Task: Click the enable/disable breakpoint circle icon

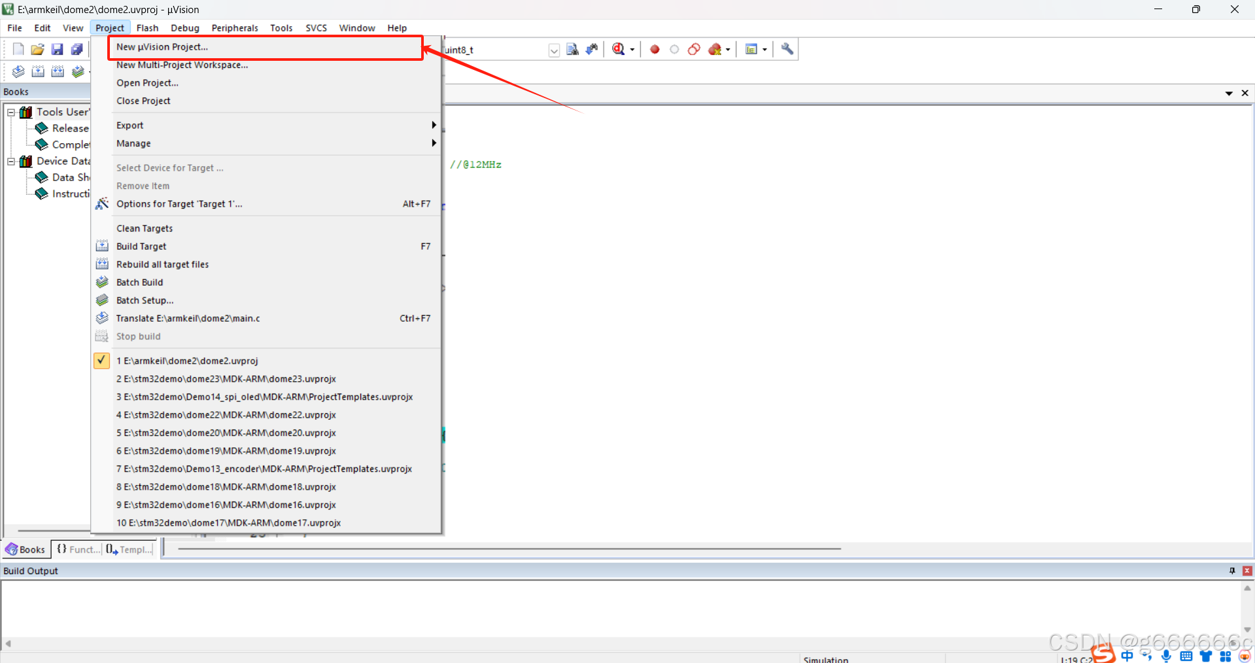Action: [x=674, y=49]
